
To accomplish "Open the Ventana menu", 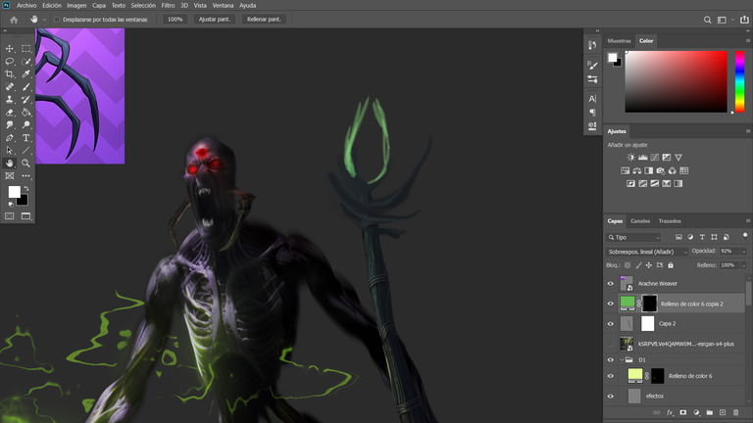I will click(223, 5).
